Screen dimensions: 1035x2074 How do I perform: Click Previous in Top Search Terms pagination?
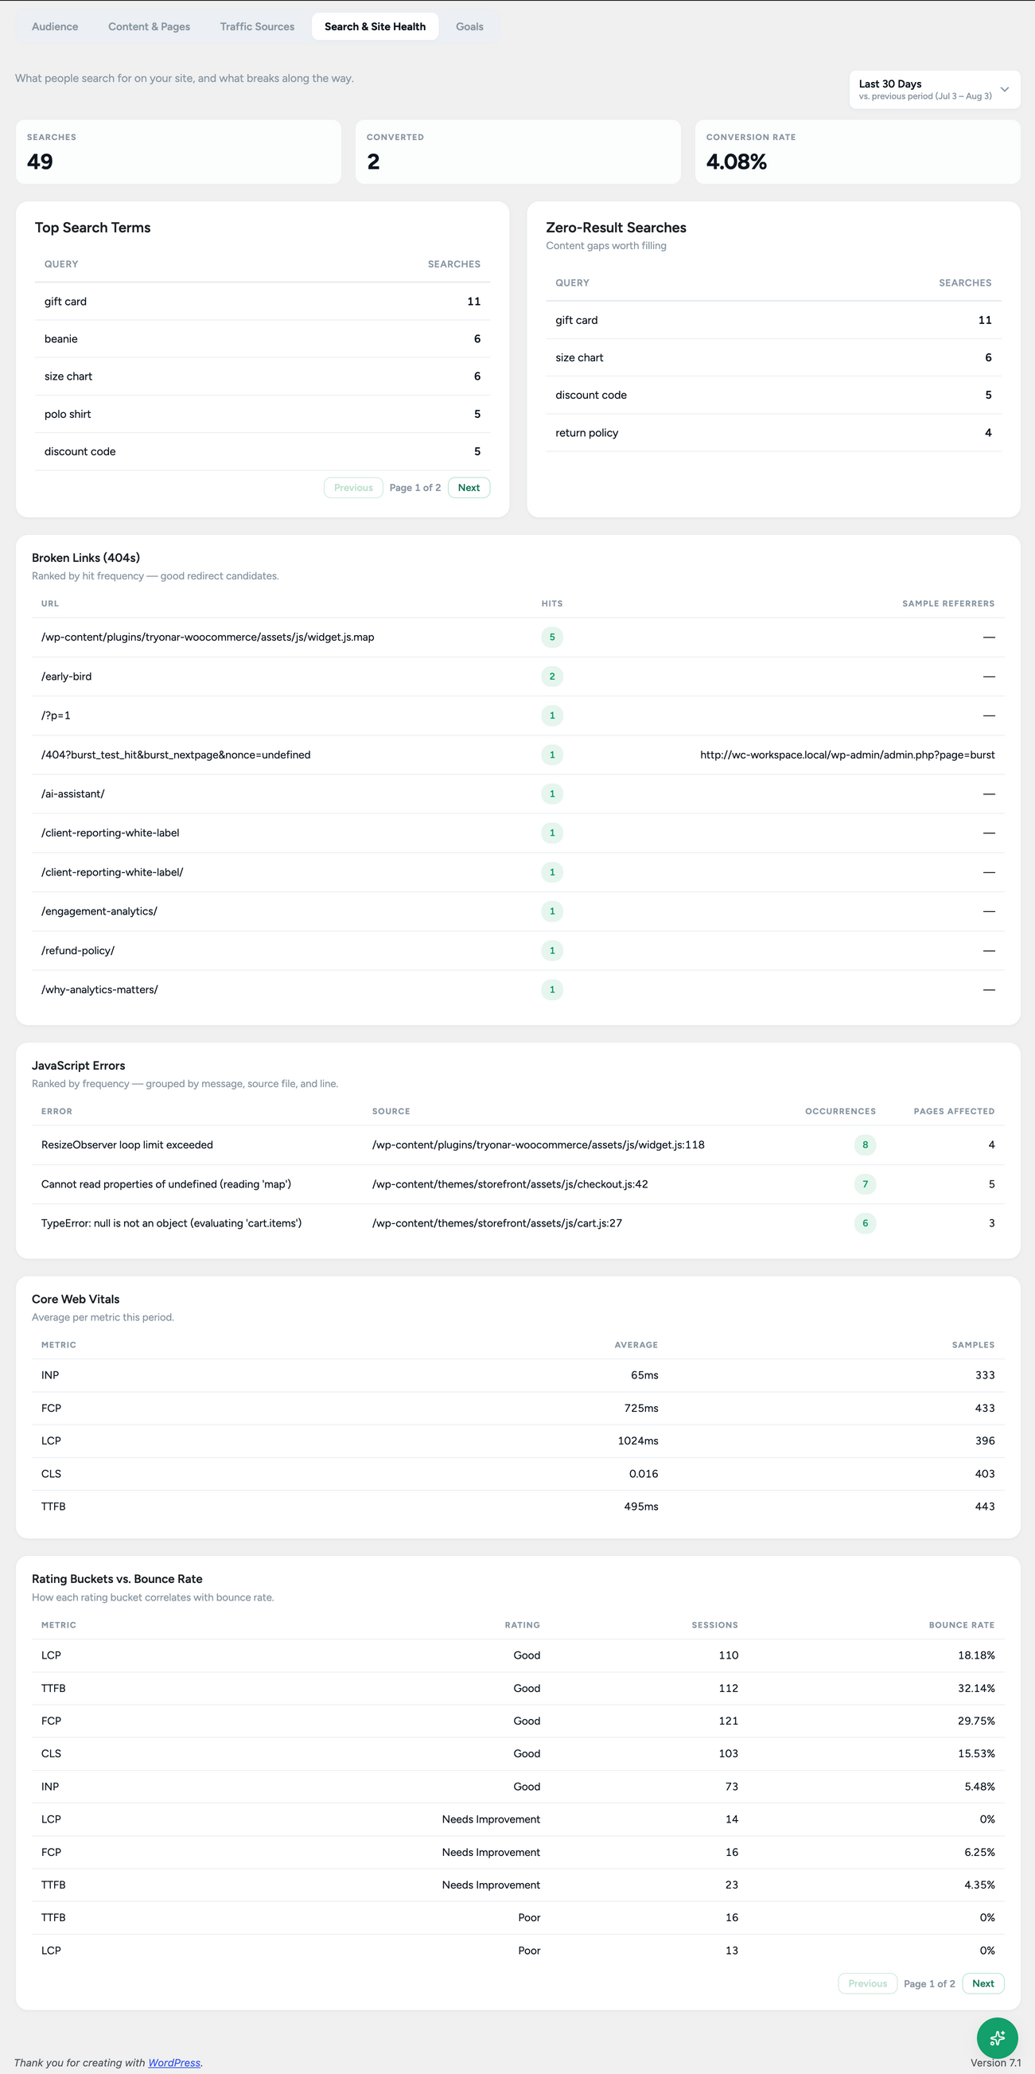point(353,488)
